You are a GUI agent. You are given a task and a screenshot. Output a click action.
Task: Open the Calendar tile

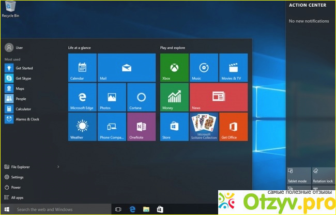[82, 68]
